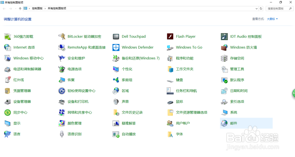Viewport: 295px width, 157px height.
Task: Open the 文件历史记录 folder icon
Action: pos(116,112)
